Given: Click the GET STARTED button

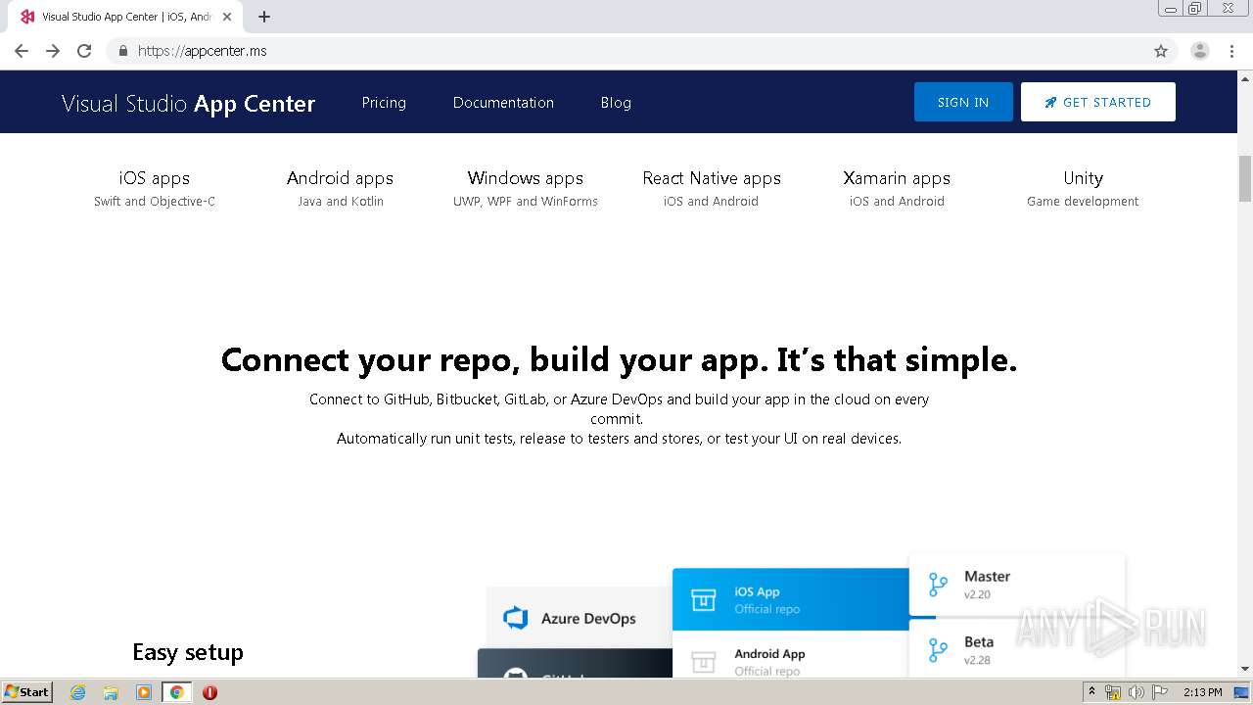Looking at the screenshot, I should click(1097, 102).
